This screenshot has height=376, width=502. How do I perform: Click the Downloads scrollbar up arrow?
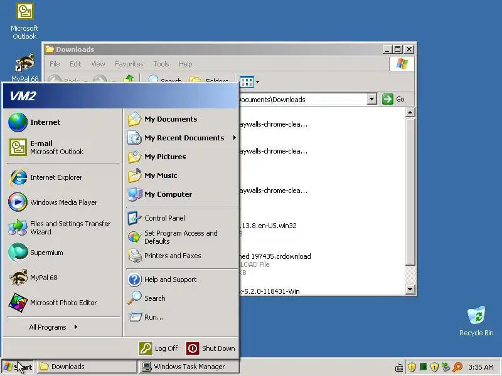tap(410, 112)
